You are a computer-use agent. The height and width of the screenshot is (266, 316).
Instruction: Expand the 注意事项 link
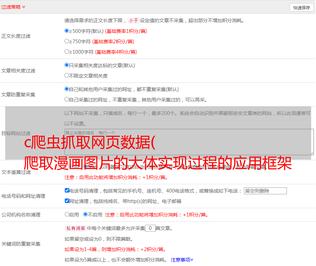pos(182,259)
